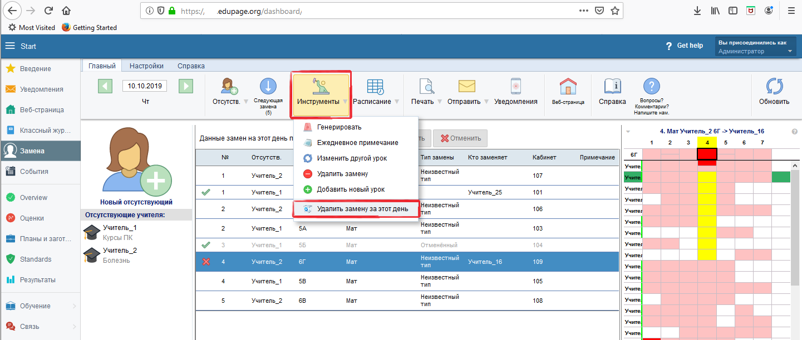Image resolution: width=802 pixels, height=340 pixels.
Task: Select Замена in the sidebar
Action: coord(40,151)
